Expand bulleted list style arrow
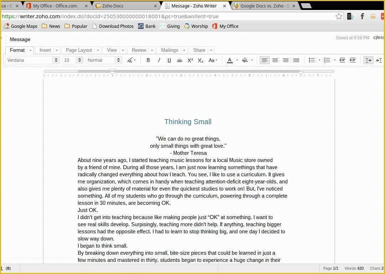Viewport: 385px width, 274px height. pyautogui.click(x=319, y=60)
